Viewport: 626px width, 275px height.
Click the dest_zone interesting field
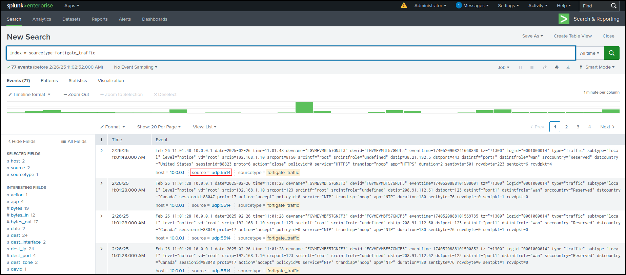coord(22,262)
